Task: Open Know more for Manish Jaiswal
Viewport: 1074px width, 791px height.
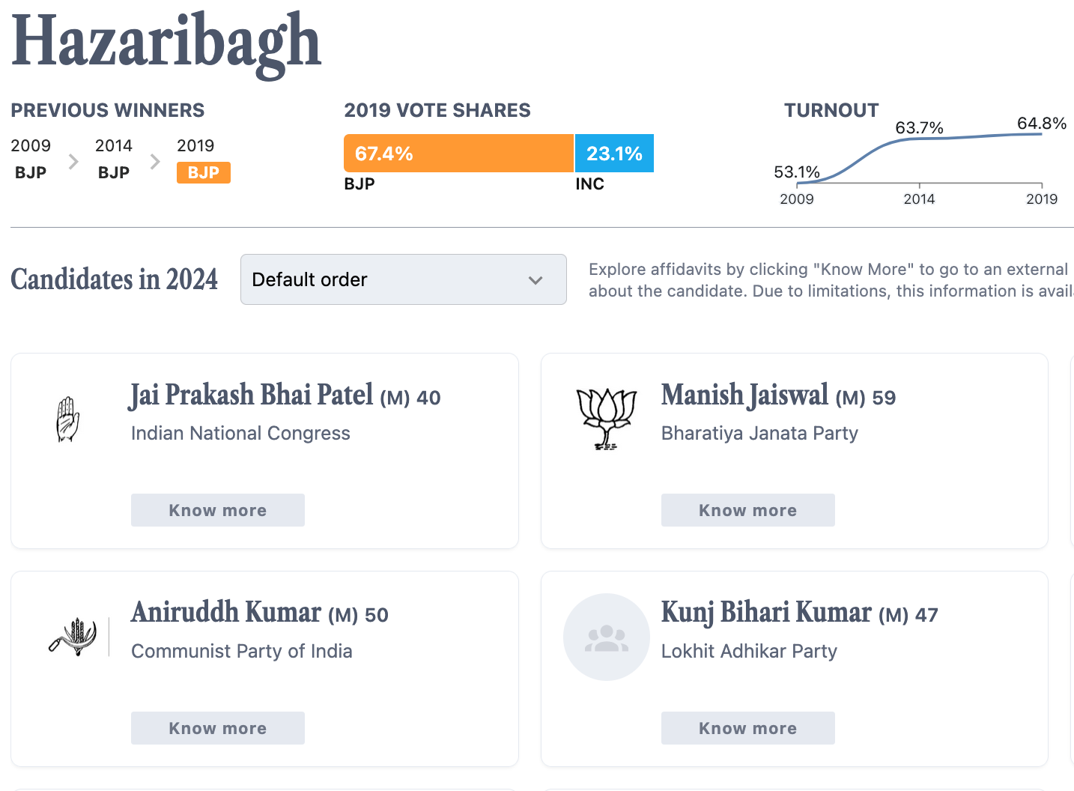Action: click(x=747, y=510)
